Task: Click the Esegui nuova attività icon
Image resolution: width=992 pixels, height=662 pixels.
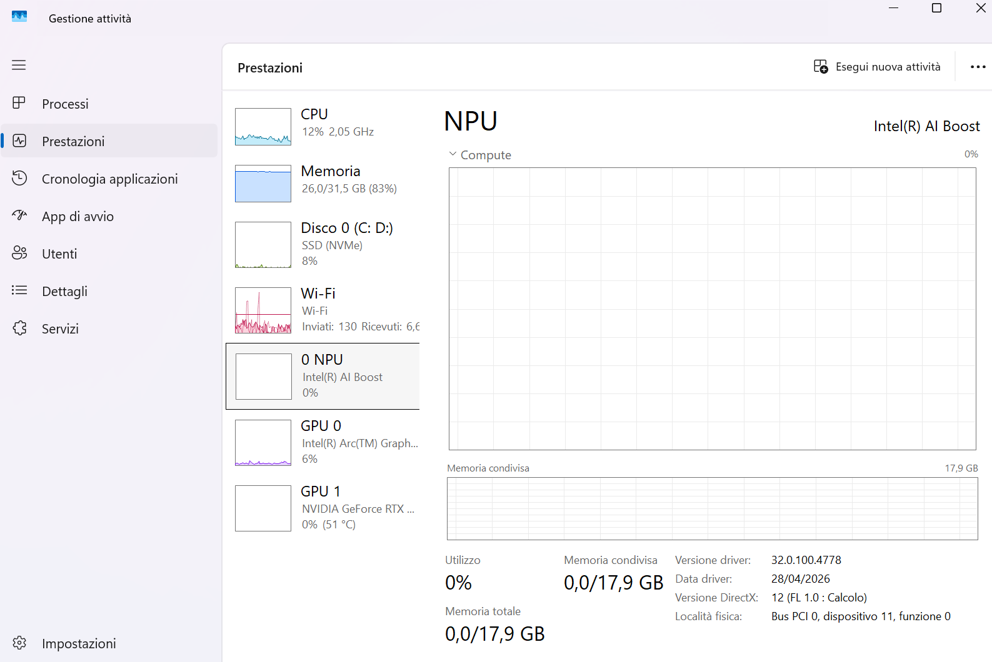Action: click(x=821, y=66)
